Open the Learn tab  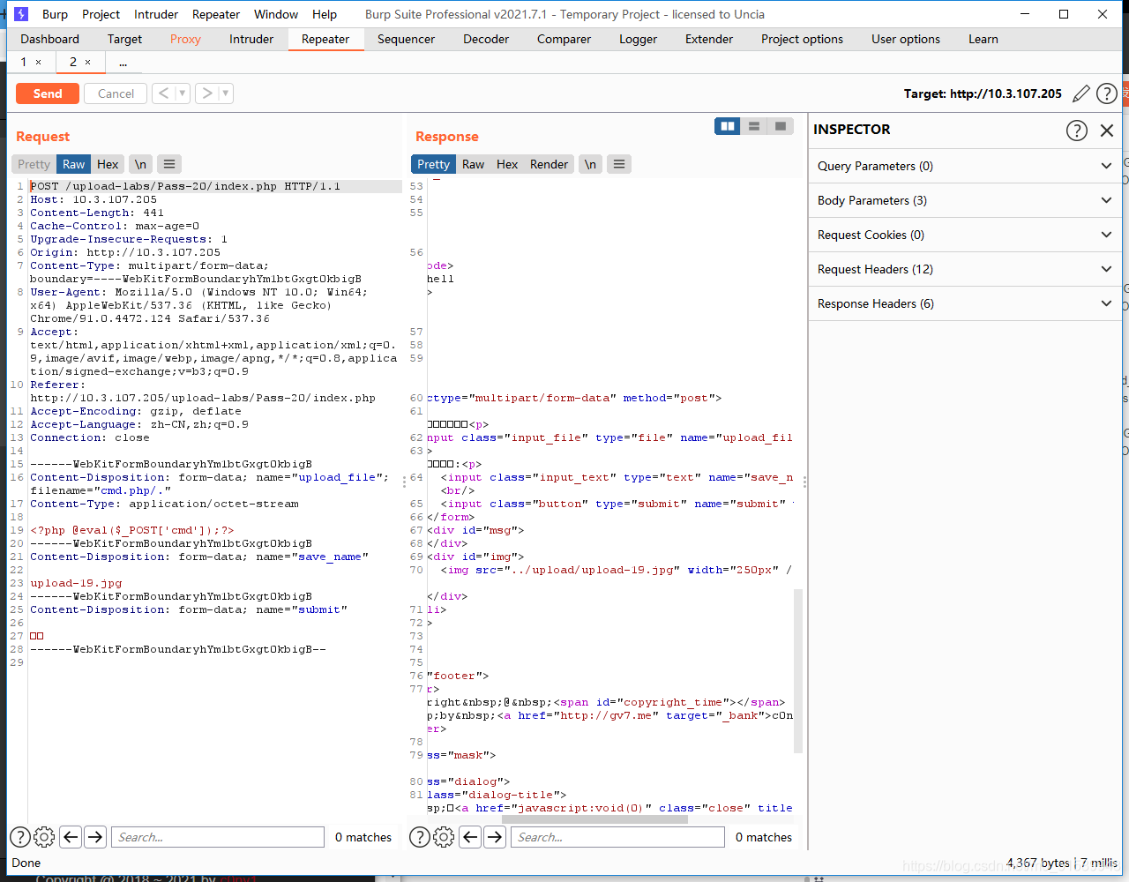tap(983, 39)
